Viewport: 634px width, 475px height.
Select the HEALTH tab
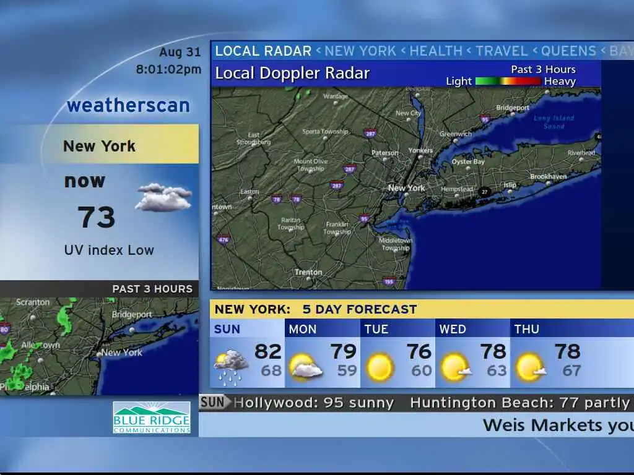click(436, 51)
